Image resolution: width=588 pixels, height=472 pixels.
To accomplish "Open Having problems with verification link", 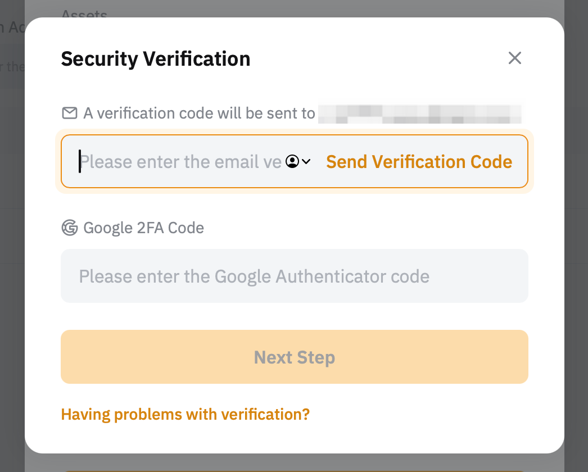I will tap(185, 415).
